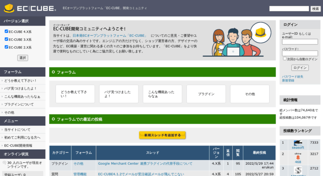Click the どうか教えて下さい！ forum card
323x176 pixels.
[75, 94]
